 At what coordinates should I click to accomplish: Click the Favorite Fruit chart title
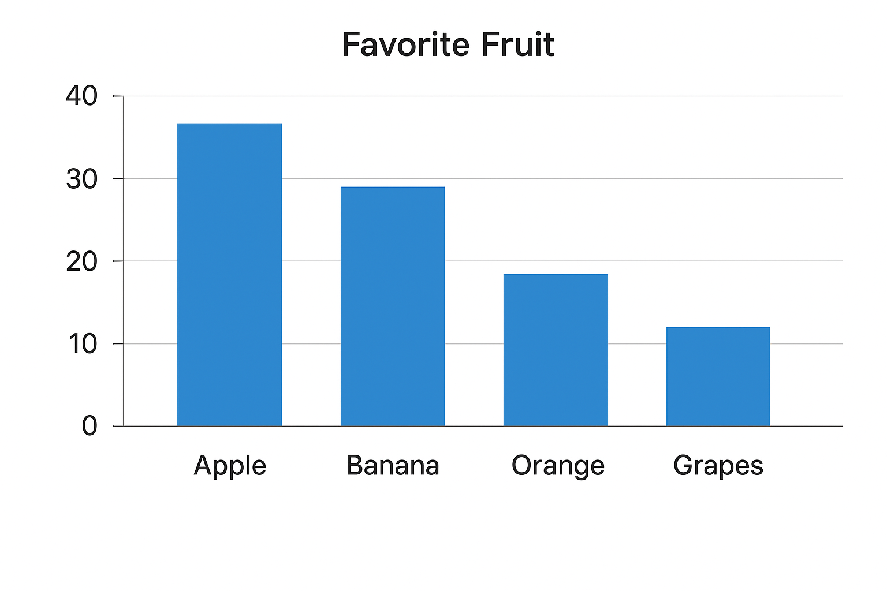(448, 45)
